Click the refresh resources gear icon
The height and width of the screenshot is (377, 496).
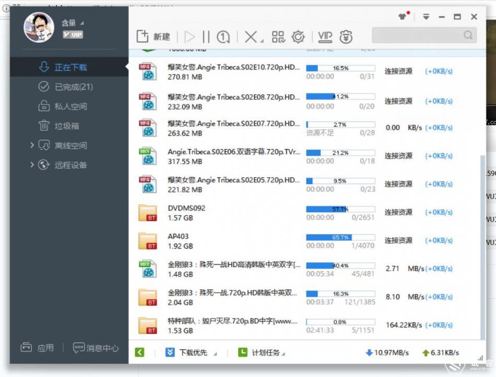298,37
